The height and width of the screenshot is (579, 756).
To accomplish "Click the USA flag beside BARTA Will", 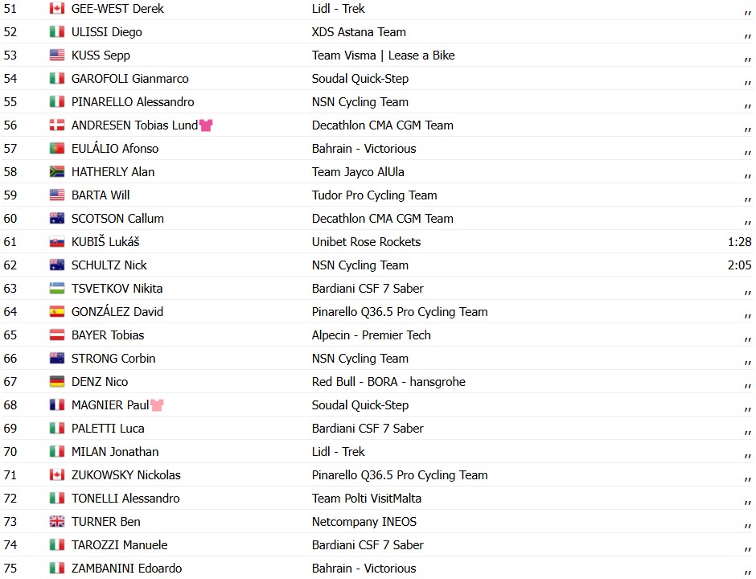I will (x=57, y=195).
